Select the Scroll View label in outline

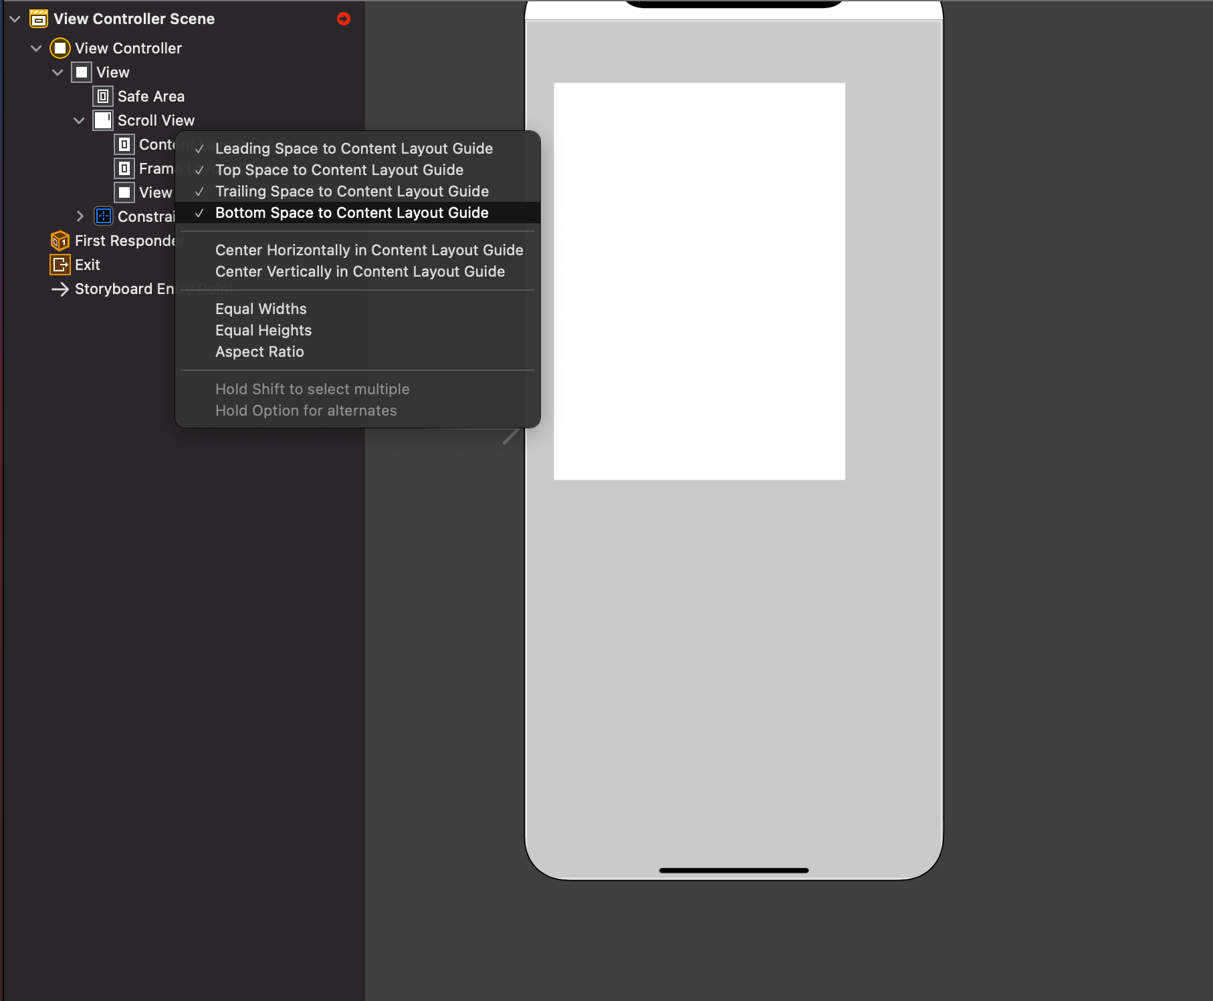[156, 120]
